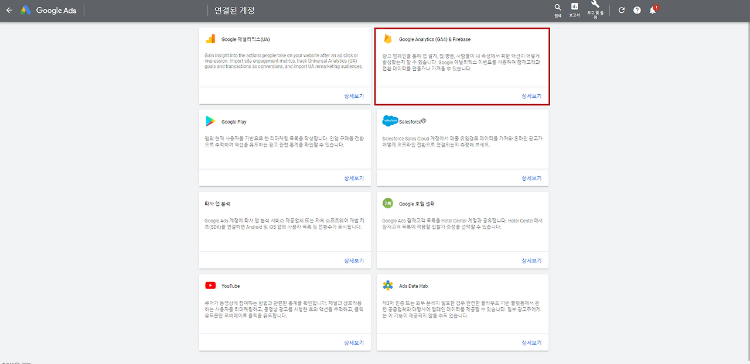Click the YouTube card description text
This screenshot has height=364, width=750.
point(284,309)
